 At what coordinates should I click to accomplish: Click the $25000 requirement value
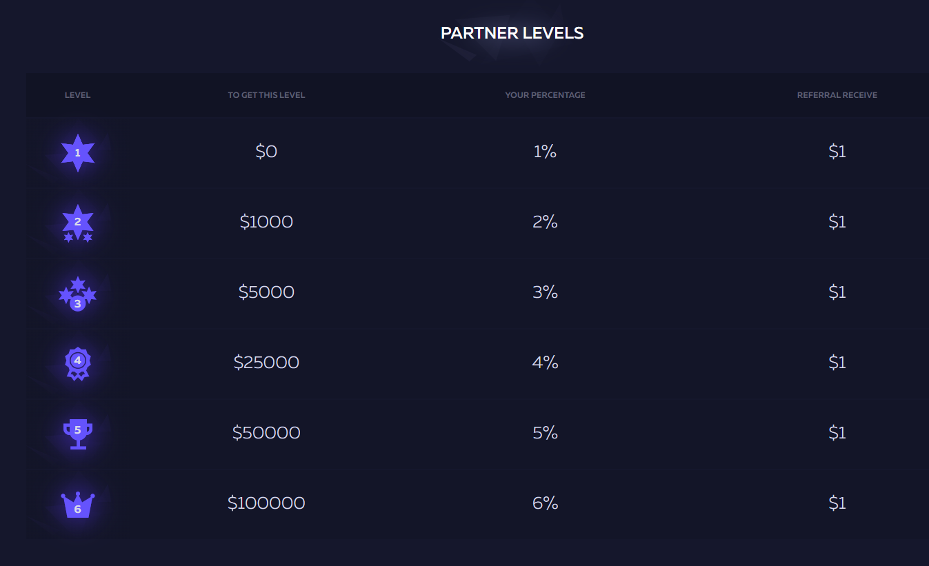266,363
